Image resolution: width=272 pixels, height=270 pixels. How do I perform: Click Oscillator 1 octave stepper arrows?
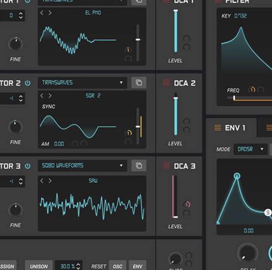coord(21,15)
